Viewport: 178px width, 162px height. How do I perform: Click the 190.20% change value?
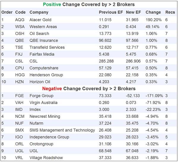(153, 20)
